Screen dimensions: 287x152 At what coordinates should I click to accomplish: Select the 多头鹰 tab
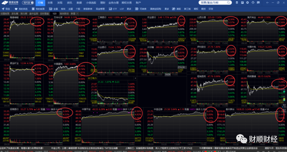tap(15, 14)
